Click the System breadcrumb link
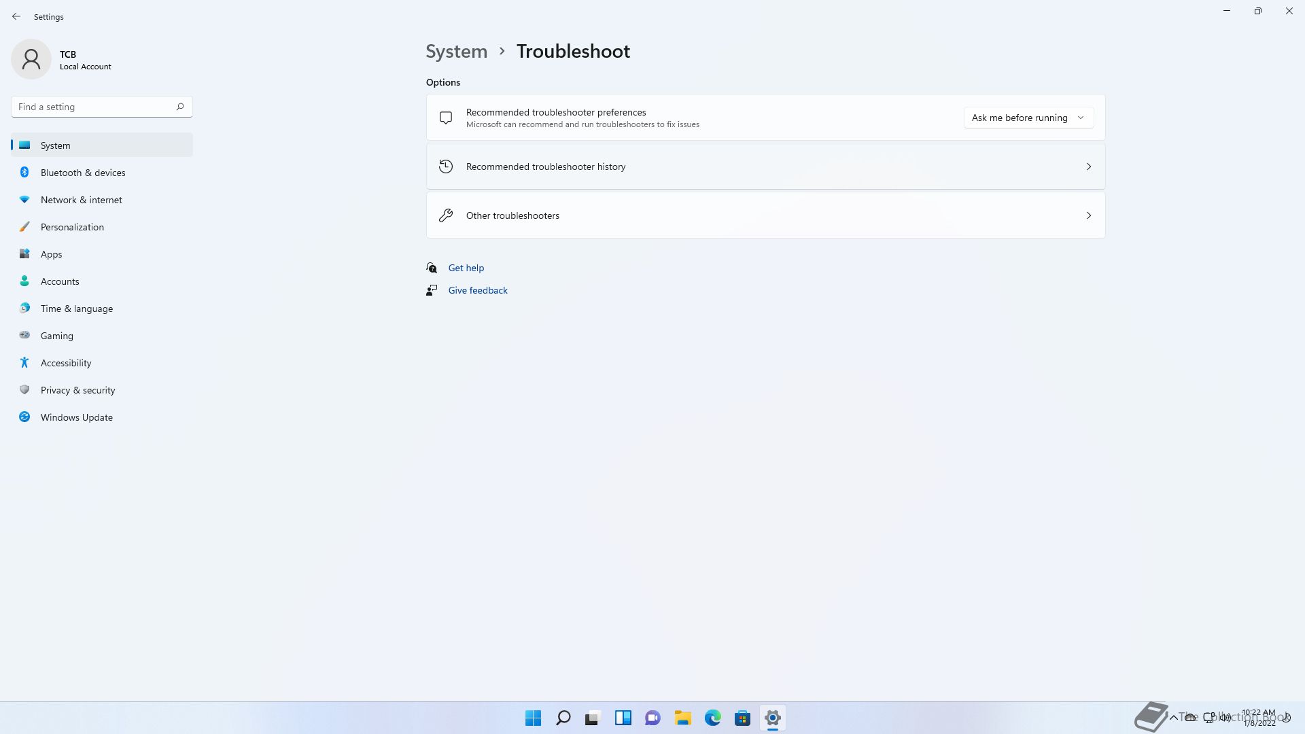The height and width of the screenshot is (734, 1305). click(456, 52)
